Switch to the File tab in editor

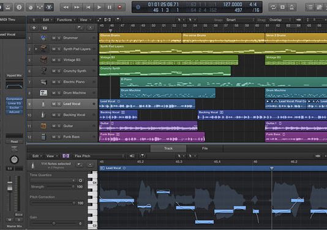(x=205, y=148)
